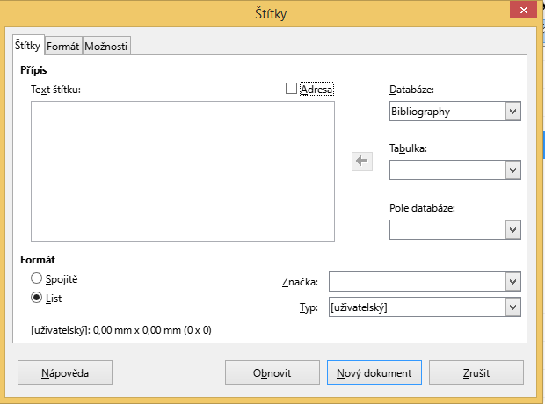
Task: Select the Spojitě radio option
Action: 37,278
